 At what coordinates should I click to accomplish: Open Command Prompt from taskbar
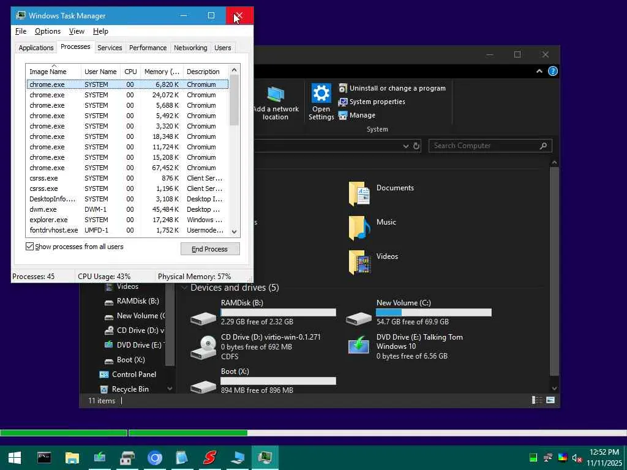pyautogui.click(x=44, y=458)
